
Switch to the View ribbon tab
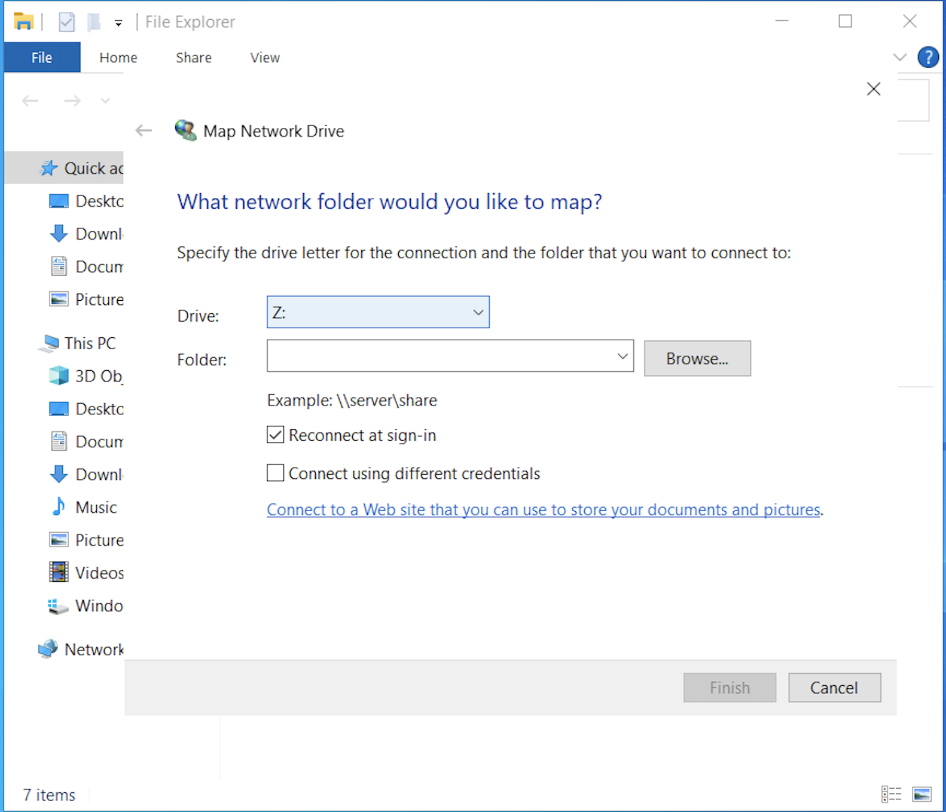pyautogui.click(x=264, y=57)
